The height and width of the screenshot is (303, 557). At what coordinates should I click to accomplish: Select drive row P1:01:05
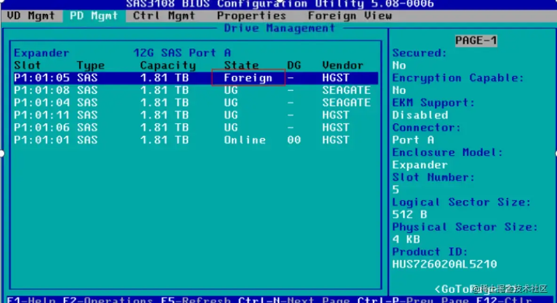pos(196,78)
